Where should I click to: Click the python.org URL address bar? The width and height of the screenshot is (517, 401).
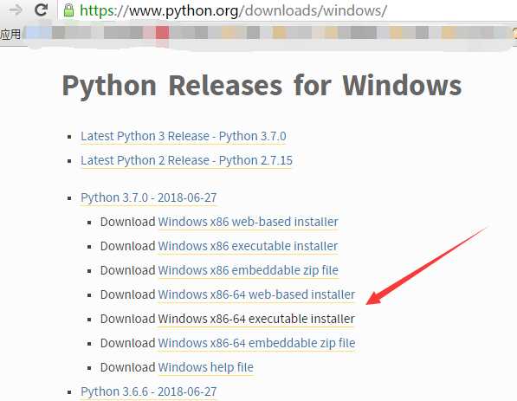coord(287,10)
